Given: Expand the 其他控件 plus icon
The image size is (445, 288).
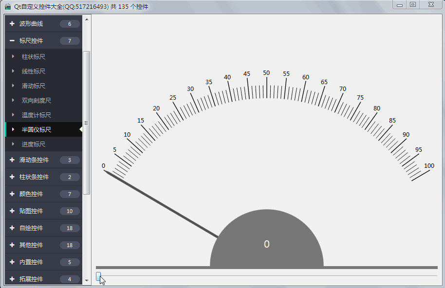Looking at the screenshot, I should pos(12,245).
